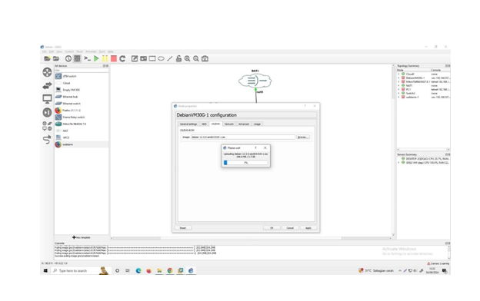Click the Apply button in configuration dialog
This screenshot has width=480, height=301.
pos(308,228)
